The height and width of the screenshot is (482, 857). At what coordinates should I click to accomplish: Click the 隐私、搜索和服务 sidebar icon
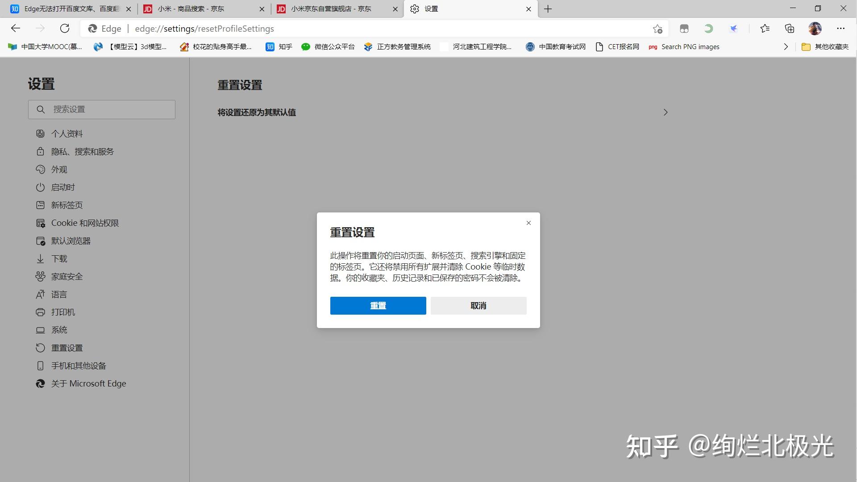coord(40,151)
